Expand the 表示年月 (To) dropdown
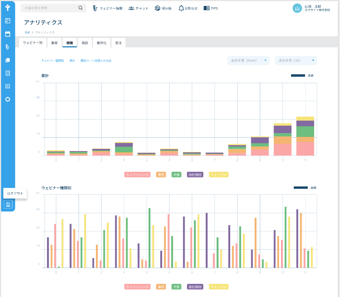The image size is (340, 297). pyautogui.click(x=296, y=61)
